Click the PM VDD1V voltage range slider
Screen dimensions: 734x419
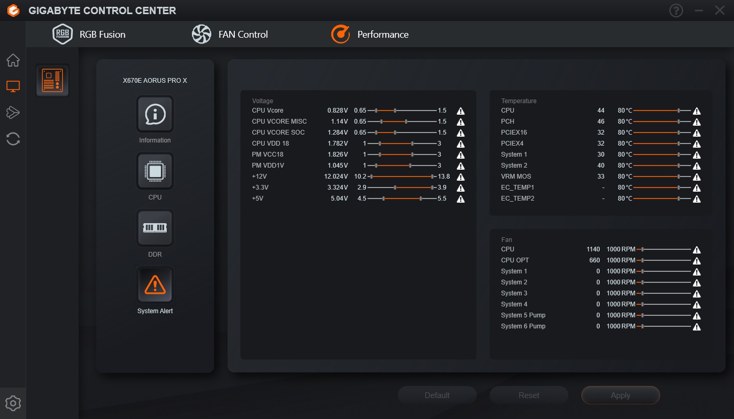[402, 166]
